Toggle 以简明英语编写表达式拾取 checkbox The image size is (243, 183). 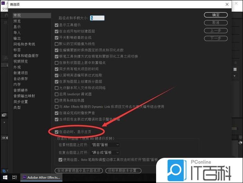coord(56,75)
